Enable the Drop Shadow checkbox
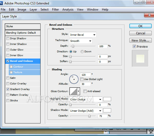This screenshot has width=154, height=136. (8, 38)
